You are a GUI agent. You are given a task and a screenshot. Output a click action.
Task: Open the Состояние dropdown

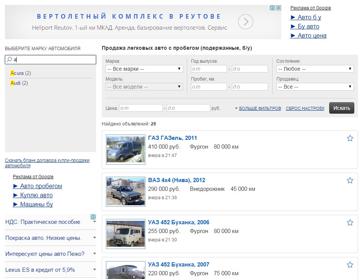[315, 69]
